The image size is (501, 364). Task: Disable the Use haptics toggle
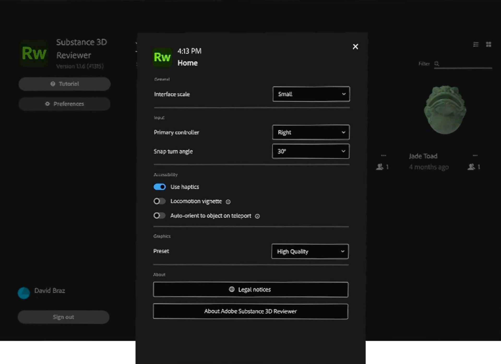pyautogui.click(x=160, y=187)
